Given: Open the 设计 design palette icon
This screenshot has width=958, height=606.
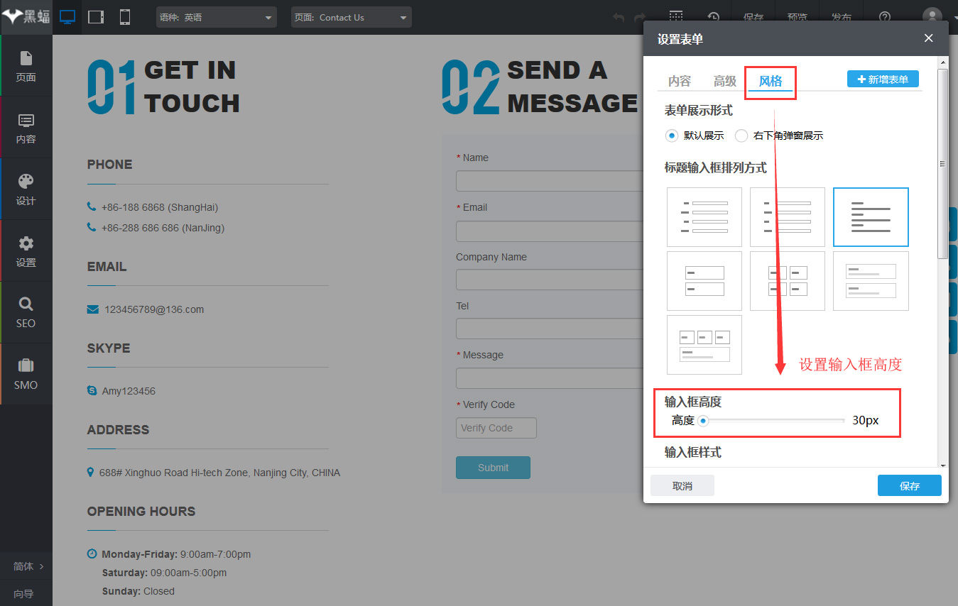Looking at the screenshot, I should [26, 189].
